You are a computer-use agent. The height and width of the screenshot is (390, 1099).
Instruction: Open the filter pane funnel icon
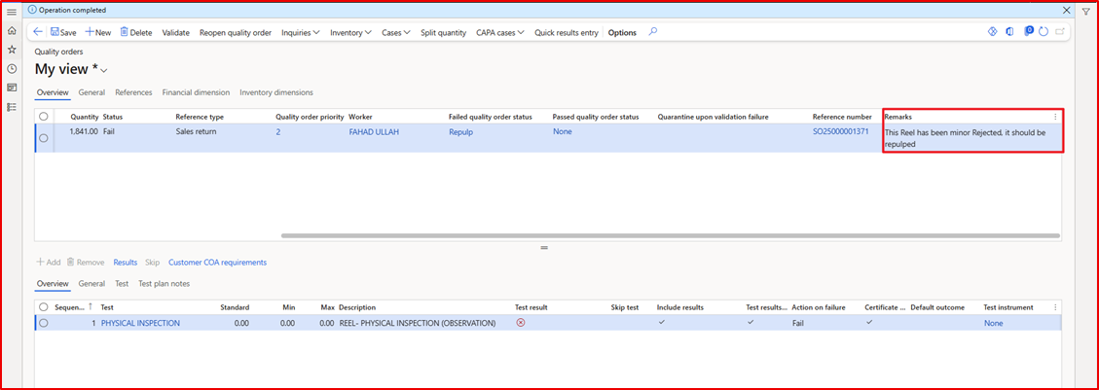(1086, 12)
